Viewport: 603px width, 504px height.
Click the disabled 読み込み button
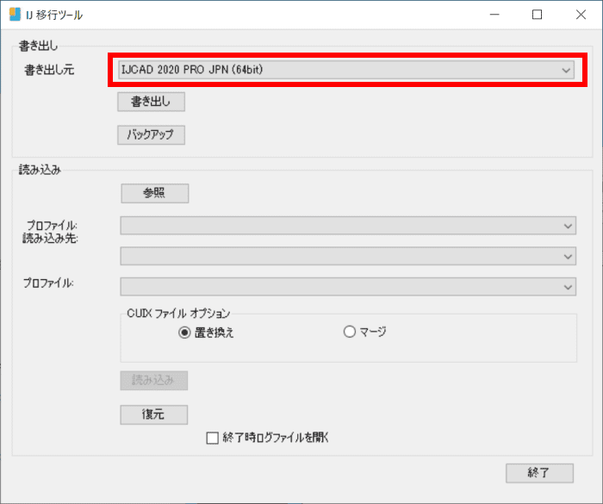click(x=154, y=381)
